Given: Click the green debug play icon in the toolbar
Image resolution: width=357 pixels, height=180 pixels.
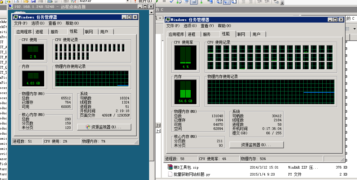Looking at the screenshot, I should 157,1.
